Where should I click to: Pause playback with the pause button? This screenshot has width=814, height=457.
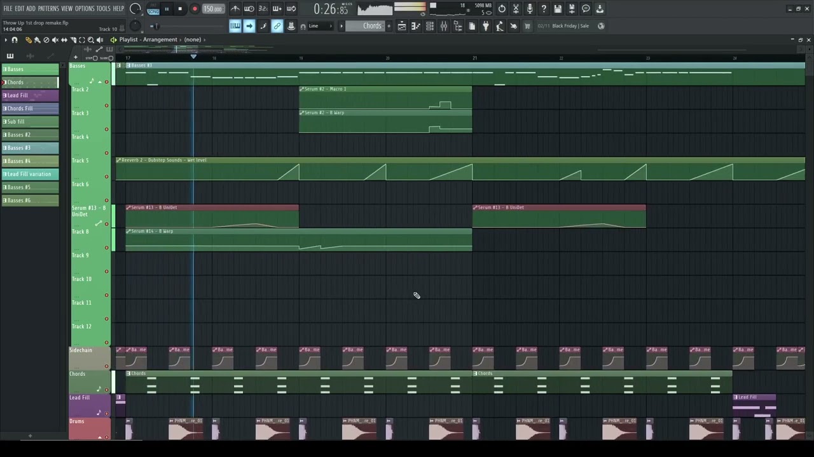(167, 9)
